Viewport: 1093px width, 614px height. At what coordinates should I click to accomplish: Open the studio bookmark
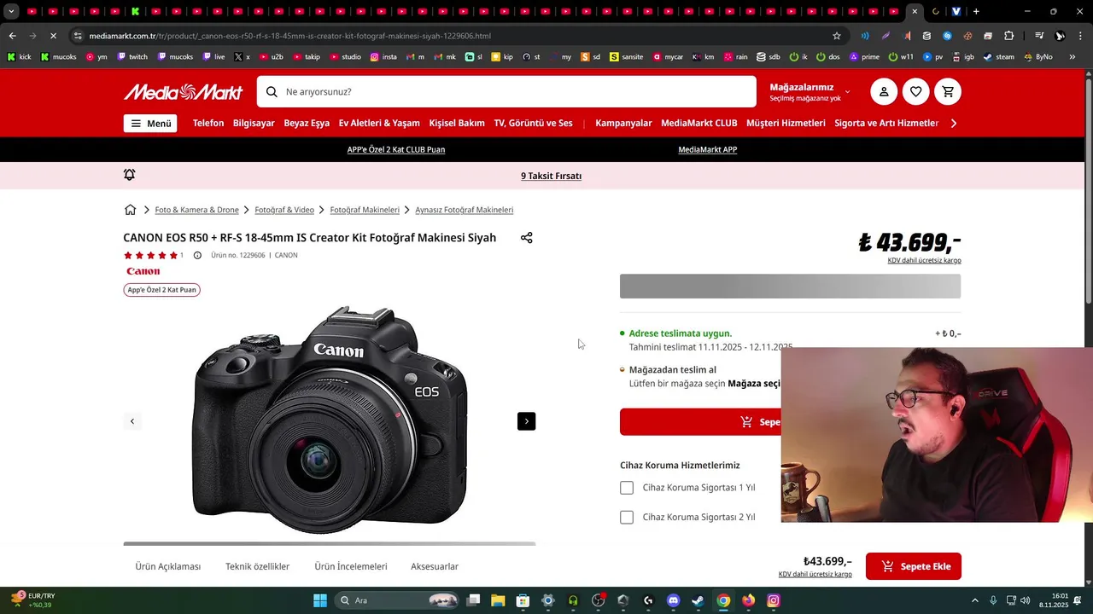point(345,57)
